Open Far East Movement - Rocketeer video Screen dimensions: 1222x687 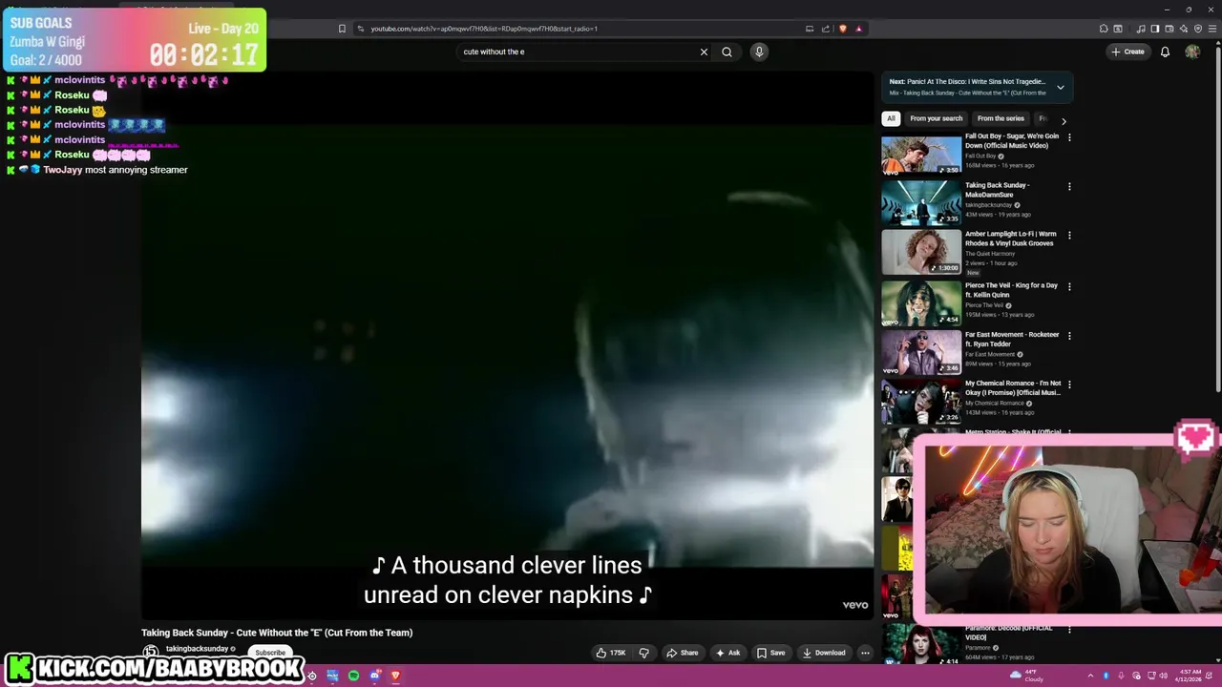1012,339
